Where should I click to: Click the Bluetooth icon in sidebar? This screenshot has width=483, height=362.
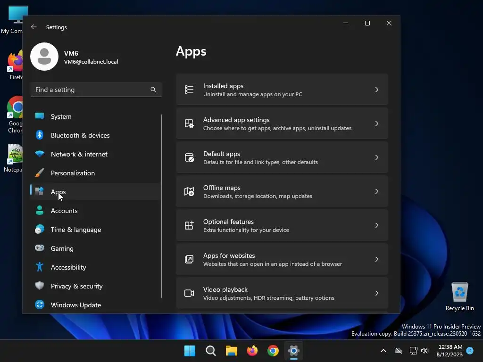tap(40, 135)
